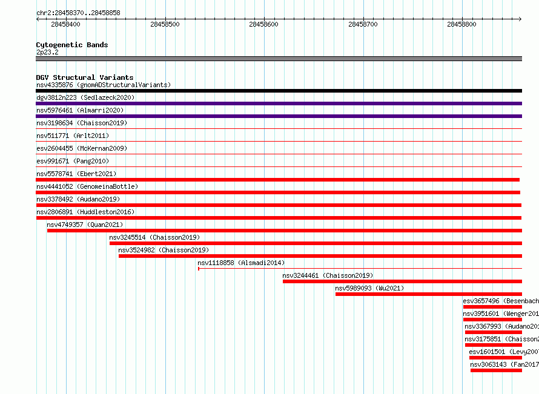Viewport: 539px width, 394px height.
Task: Open dgv3812n223 (Sedlazeck2020) label
Action: 85,97
